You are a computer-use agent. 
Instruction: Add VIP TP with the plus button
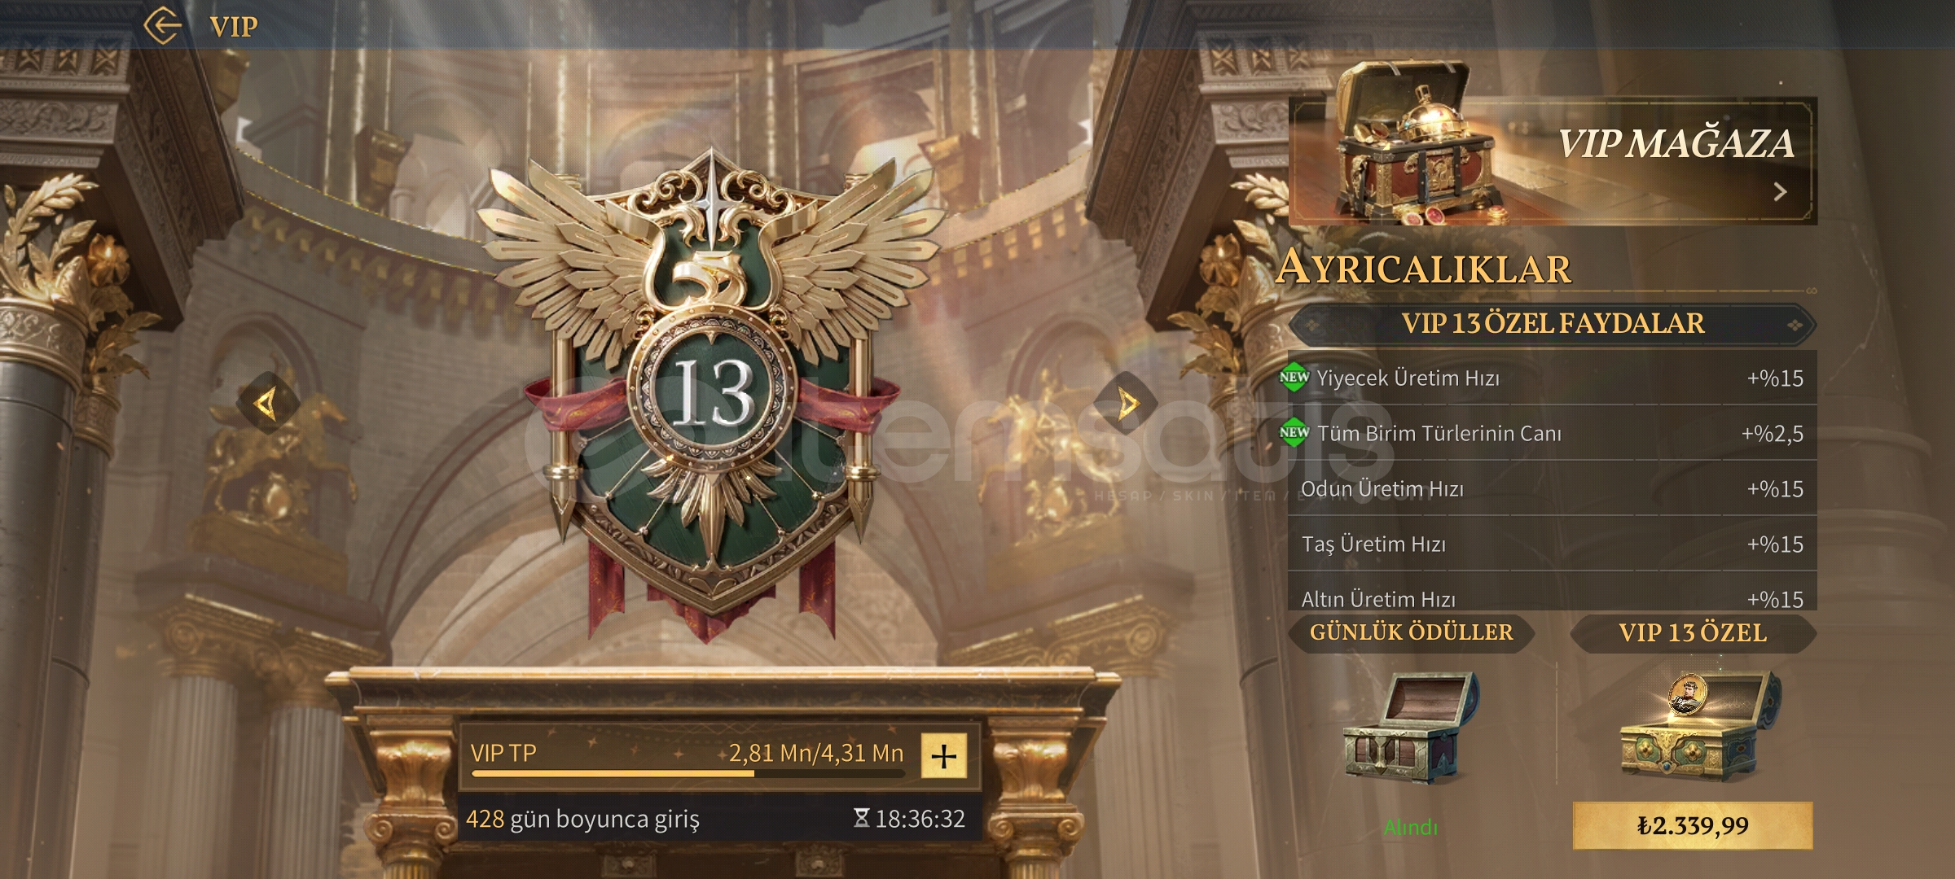tap(944, 756)
